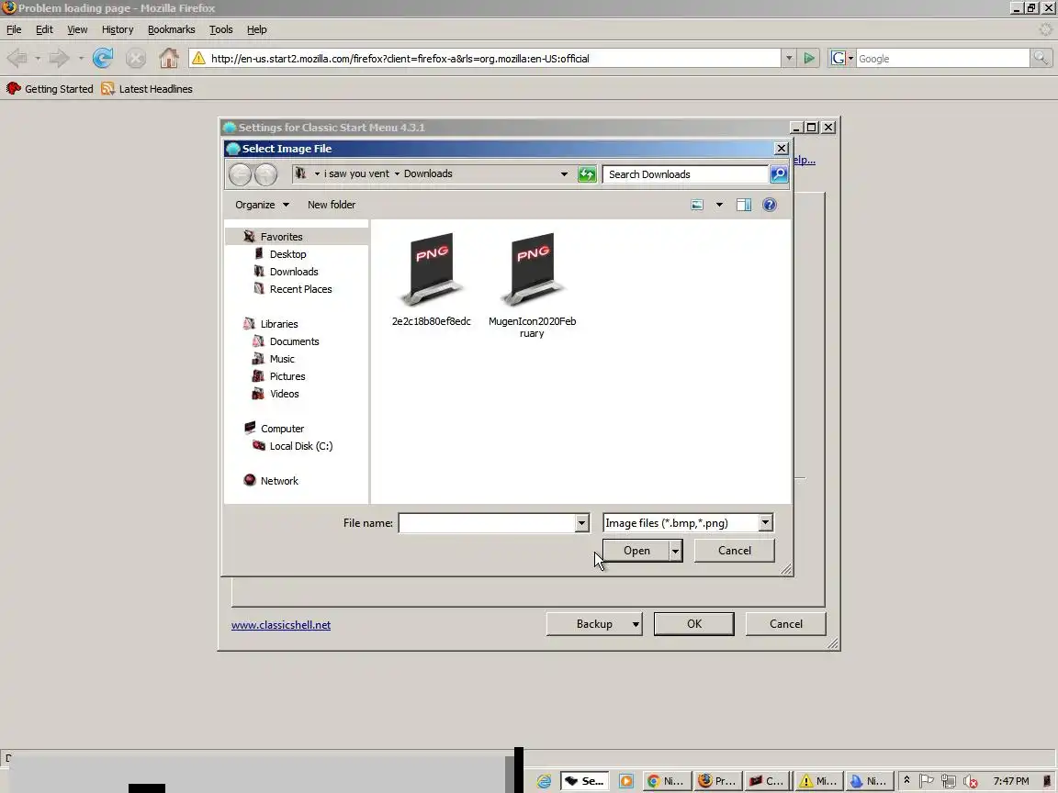The width and height of the screenshot is (1058, 793).
Task: Click Chrome taskbar button
Action: tap(667, 781)
